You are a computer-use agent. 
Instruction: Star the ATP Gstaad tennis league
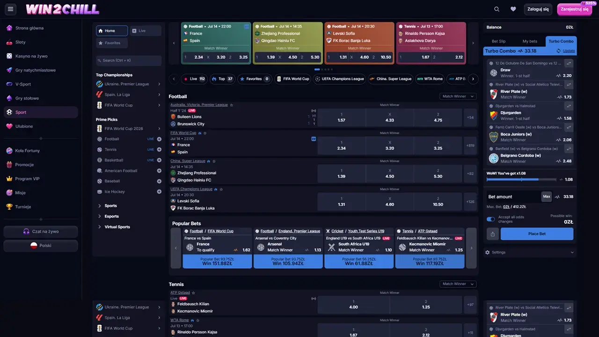click(x=193, y=293)
